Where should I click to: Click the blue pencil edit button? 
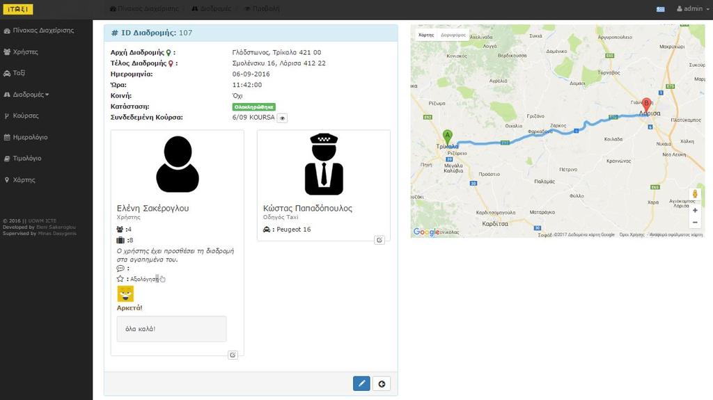coord(361,383)
